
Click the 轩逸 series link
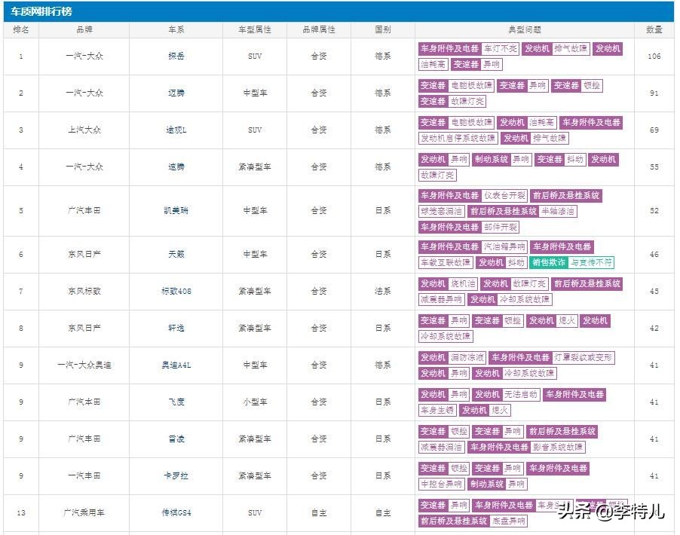pos(176,329)
